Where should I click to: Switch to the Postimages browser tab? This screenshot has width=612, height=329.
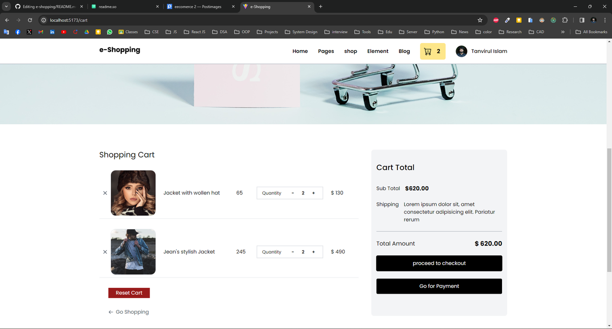201,7
